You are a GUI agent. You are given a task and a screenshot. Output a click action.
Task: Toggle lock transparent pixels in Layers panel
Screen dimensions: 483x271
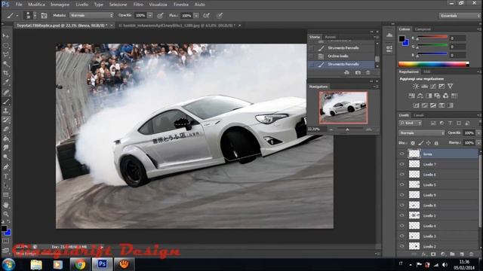[x=413, y=143]
